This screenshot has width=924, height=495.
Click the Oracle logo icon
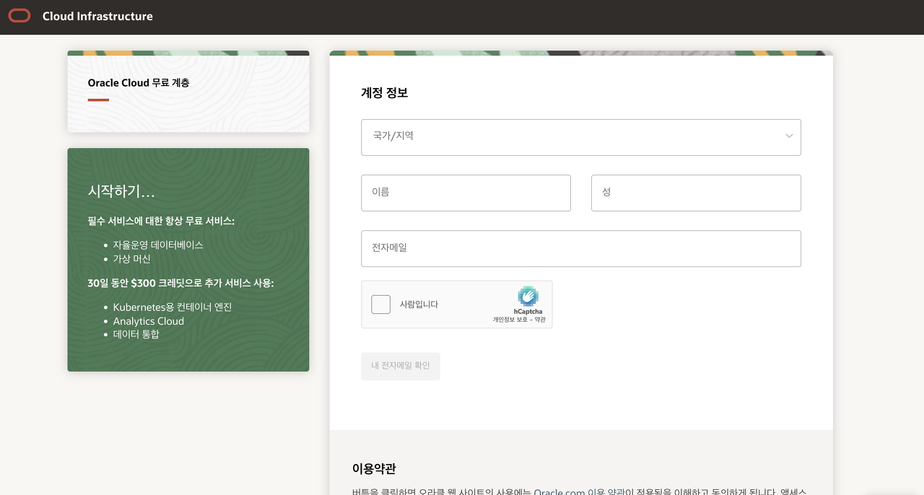tap(19, 16)
